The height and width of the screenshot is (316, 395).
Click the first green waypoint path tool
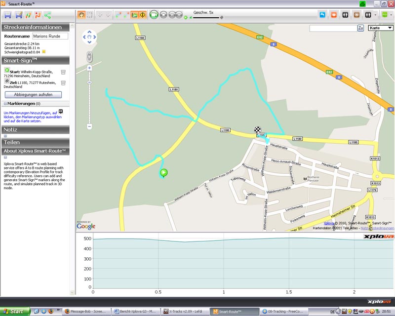118,15
